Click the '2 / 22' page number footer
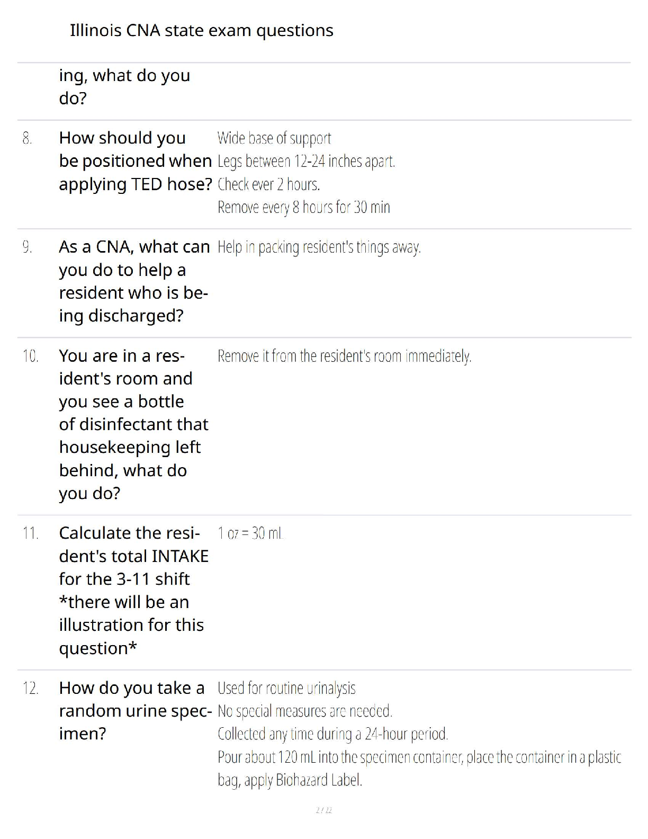Screen dimensions: 648x839 click(323, 810)
